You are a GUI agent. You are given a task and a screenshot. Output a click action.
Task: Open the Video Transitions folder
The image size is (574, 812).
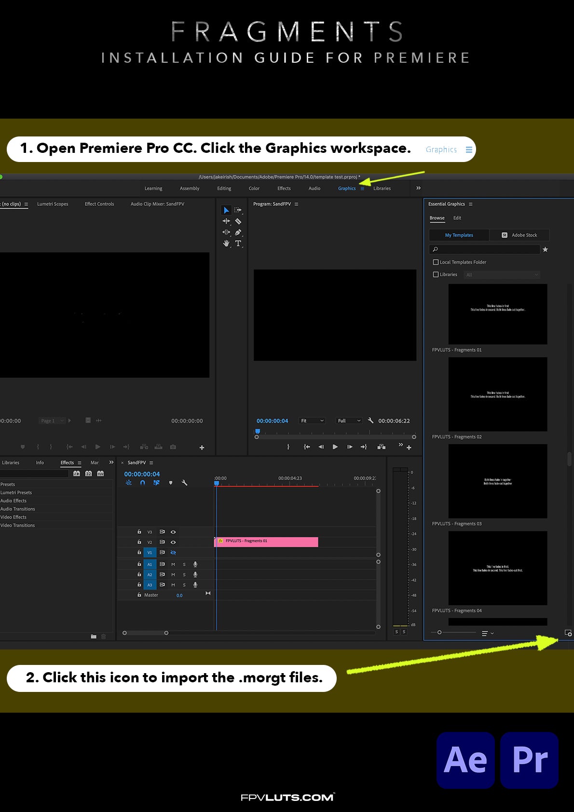tap(17, 526)
